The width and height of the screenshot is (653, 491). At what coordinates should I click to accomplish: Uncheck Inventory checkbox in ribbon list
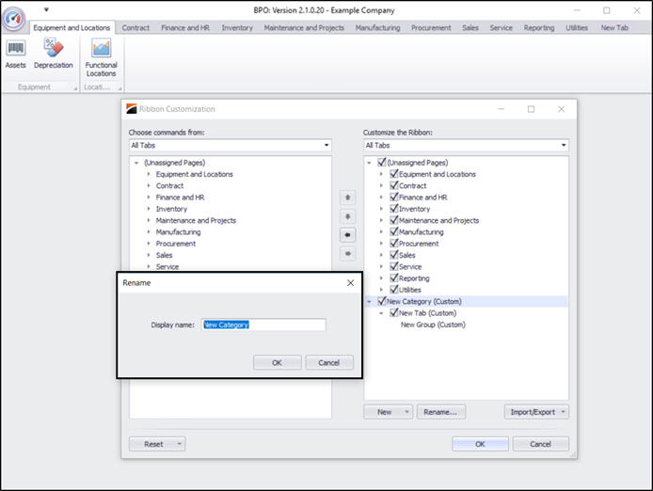tap(393, 208)
